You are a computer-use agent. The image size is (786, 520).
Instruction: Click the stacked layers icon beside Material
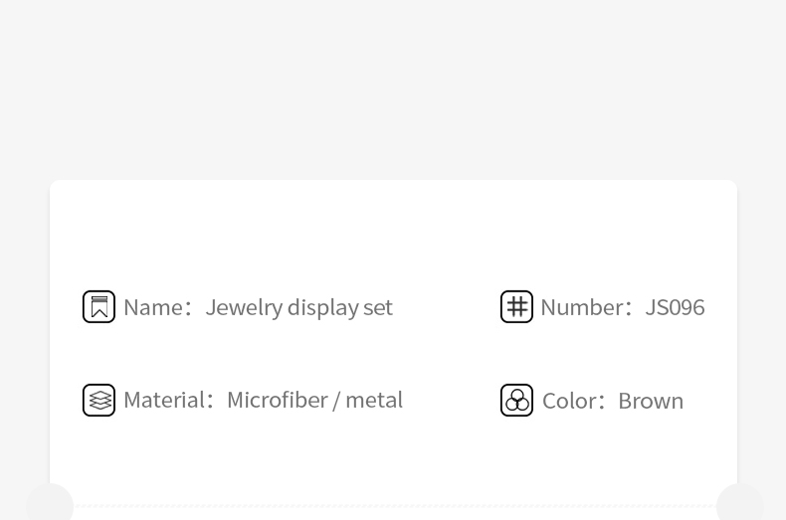tap(98, 400)
